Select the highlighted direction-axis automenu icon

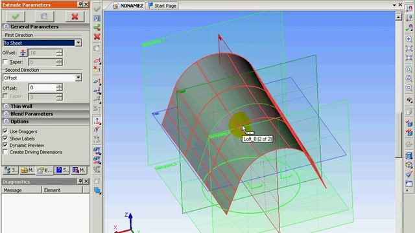[x=97, y=121]
